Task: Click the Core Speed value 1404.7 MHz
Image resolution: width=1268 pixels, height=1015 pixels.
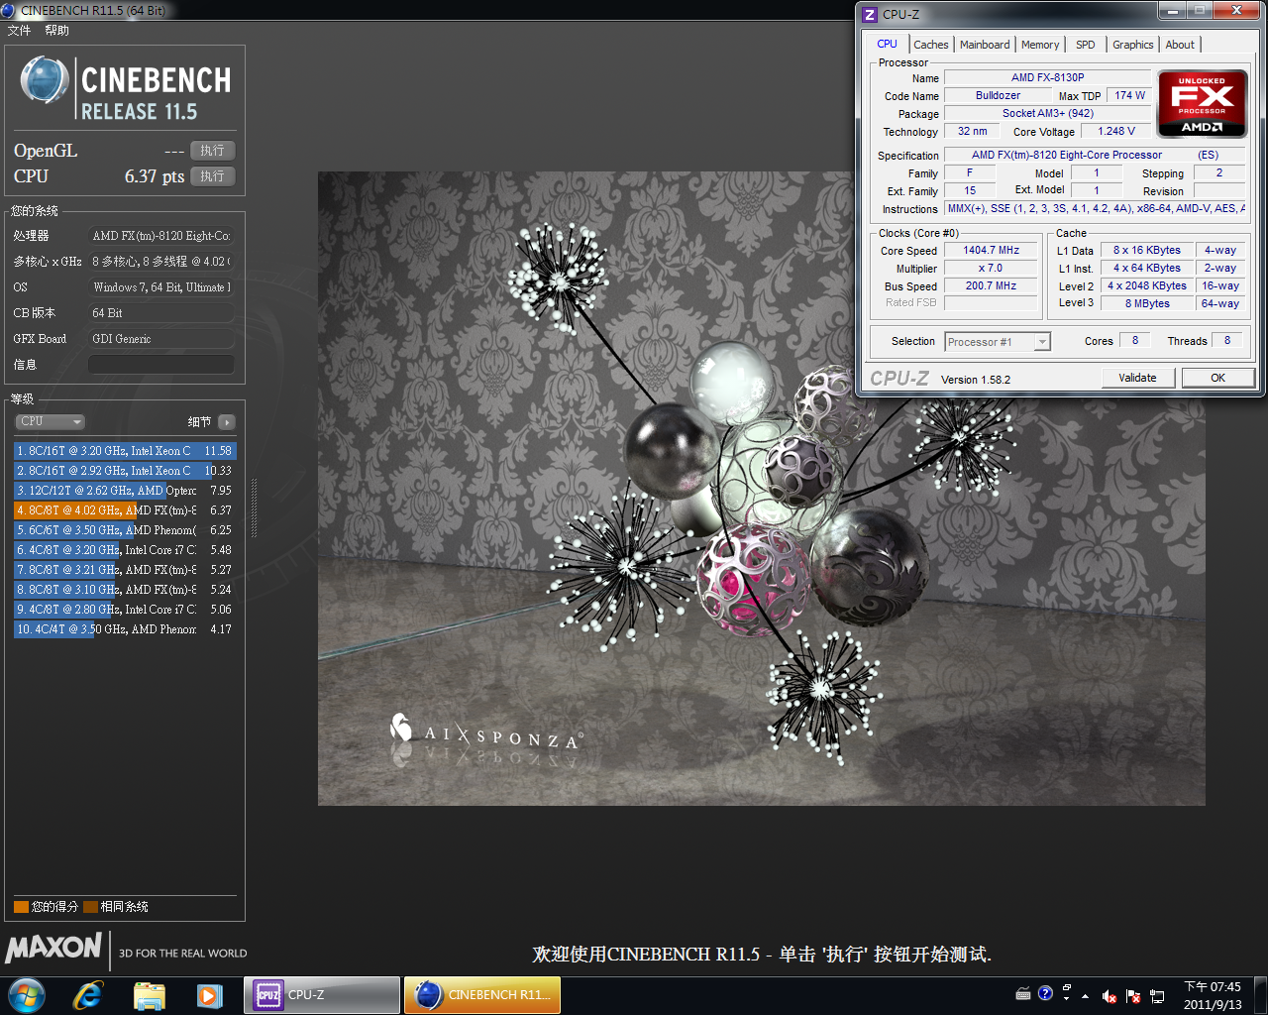Action: 991,251
